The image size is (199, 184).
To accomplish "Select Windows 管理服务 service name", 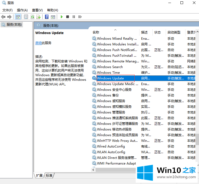I will pos(111,112).
